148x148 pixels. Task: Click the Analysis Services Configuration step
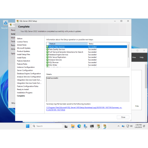(29, 77)
